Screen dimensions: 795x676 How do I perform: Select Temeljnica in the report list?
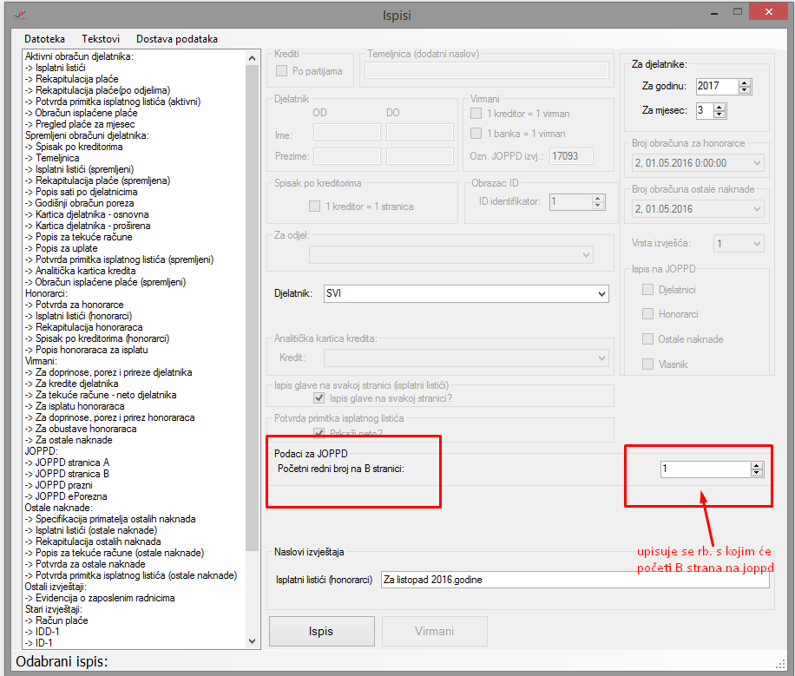point(57,158)
